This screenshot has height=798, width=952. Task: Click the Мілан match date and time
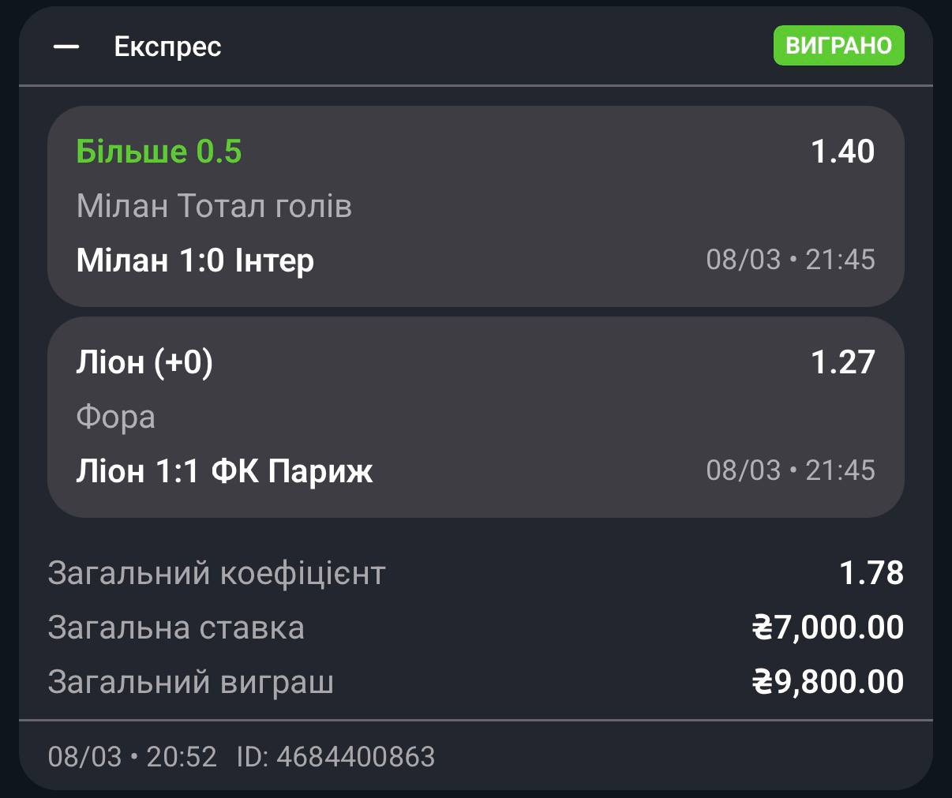click(790, 260)
